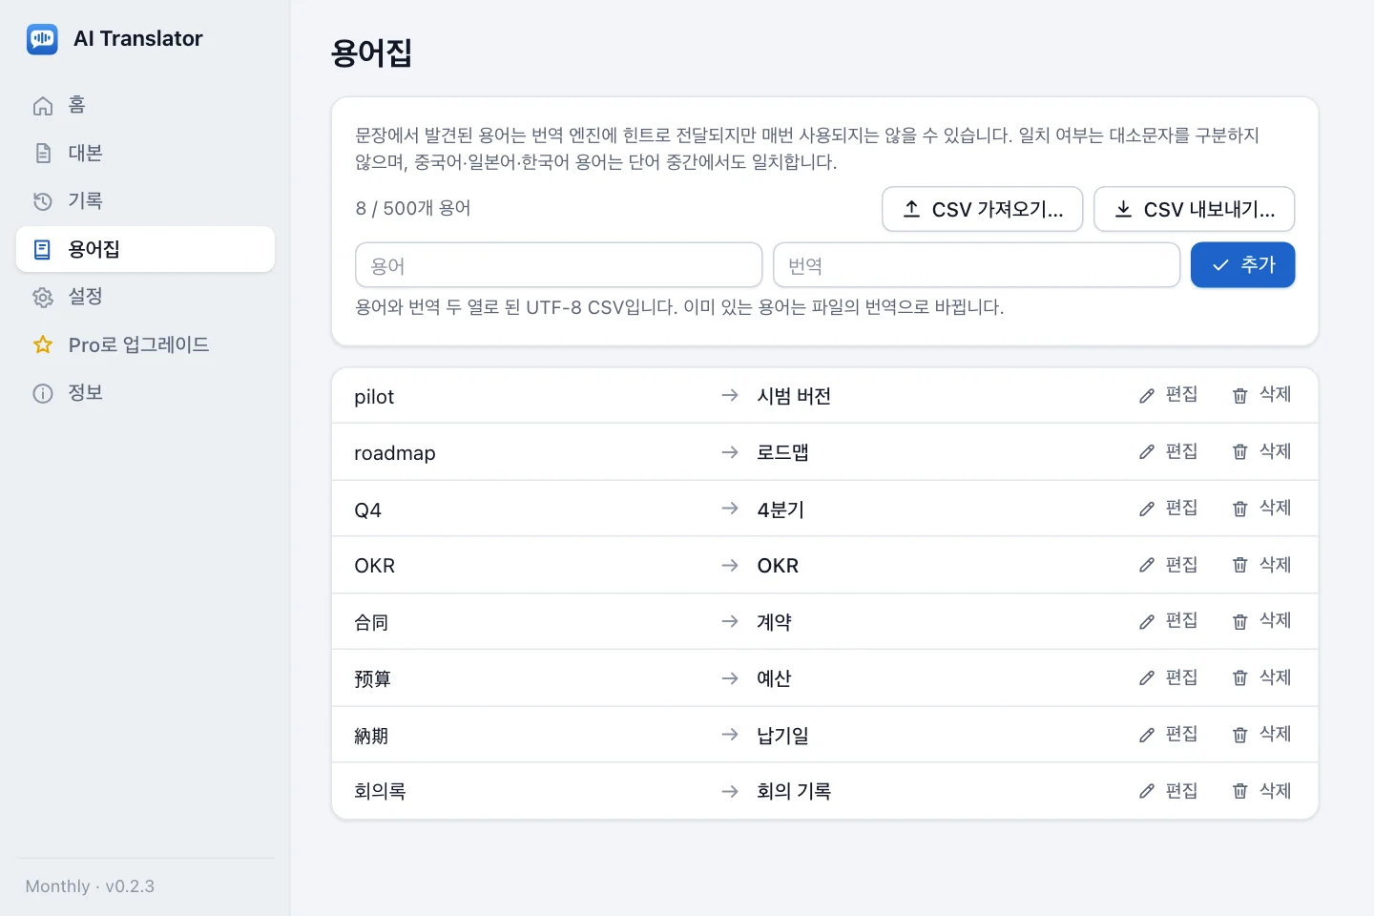Click the translation text '시범 버전'
The width and height of the screenshot is (1374, 916).
point(794,396)
